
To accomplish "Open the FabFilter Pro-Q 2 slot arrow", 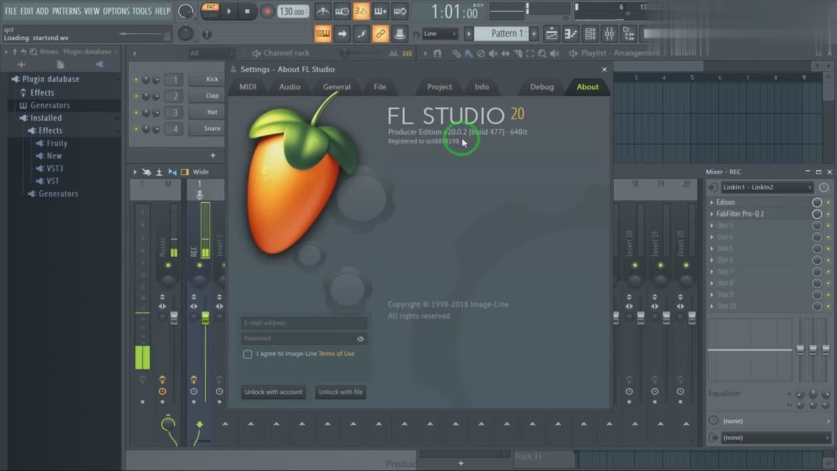I will tap(712, 214).
